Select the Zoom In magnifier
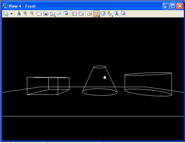 tap(25, 14)
